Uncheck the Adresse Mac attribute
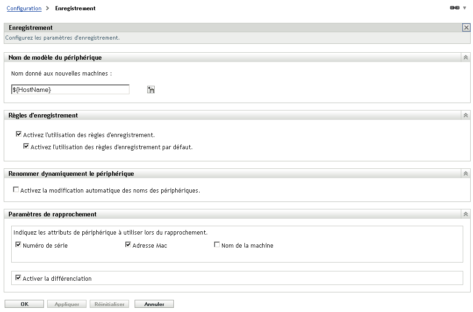Viewport: 473px width, 312px height. [128, 244]
